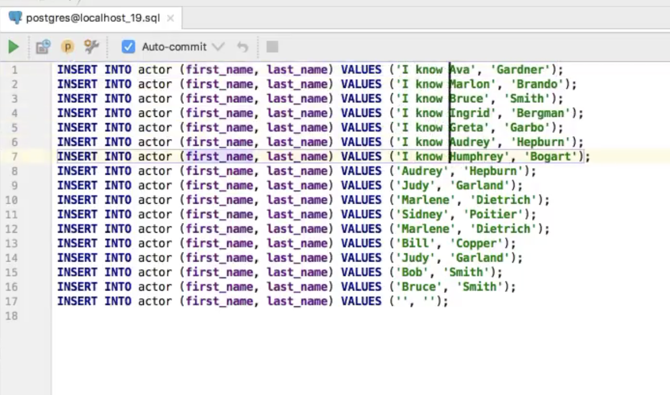This screenshot has width=670, height=395.
Task: Open the query history icon
Action: point(43,47)
